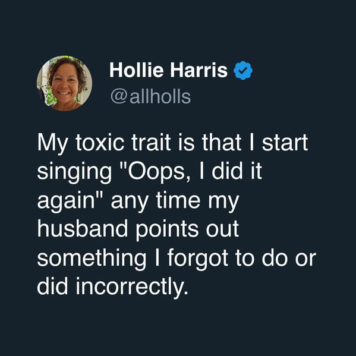The width and height of the screenshot is (356, 356).
Task: Open Hollie Harris's profile picture
Action: tap(64, 83)
